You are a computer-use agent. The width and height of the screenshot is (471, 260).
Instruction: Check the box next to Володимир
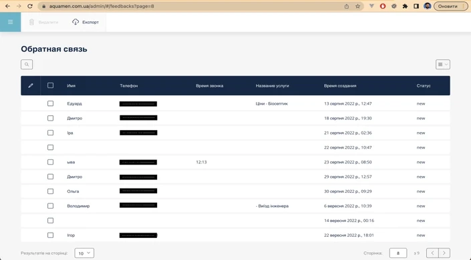51,206
